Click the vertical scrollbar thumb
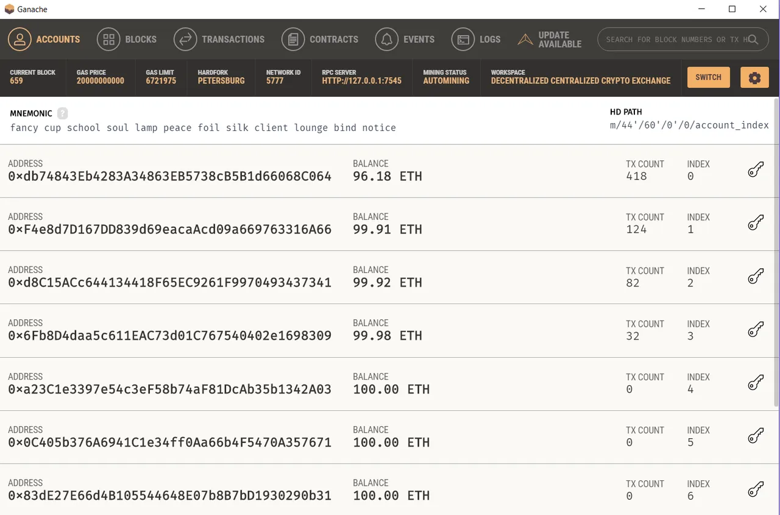Image resolution: width=780 pixels, height=515 pixels. [x=776, y=252]
